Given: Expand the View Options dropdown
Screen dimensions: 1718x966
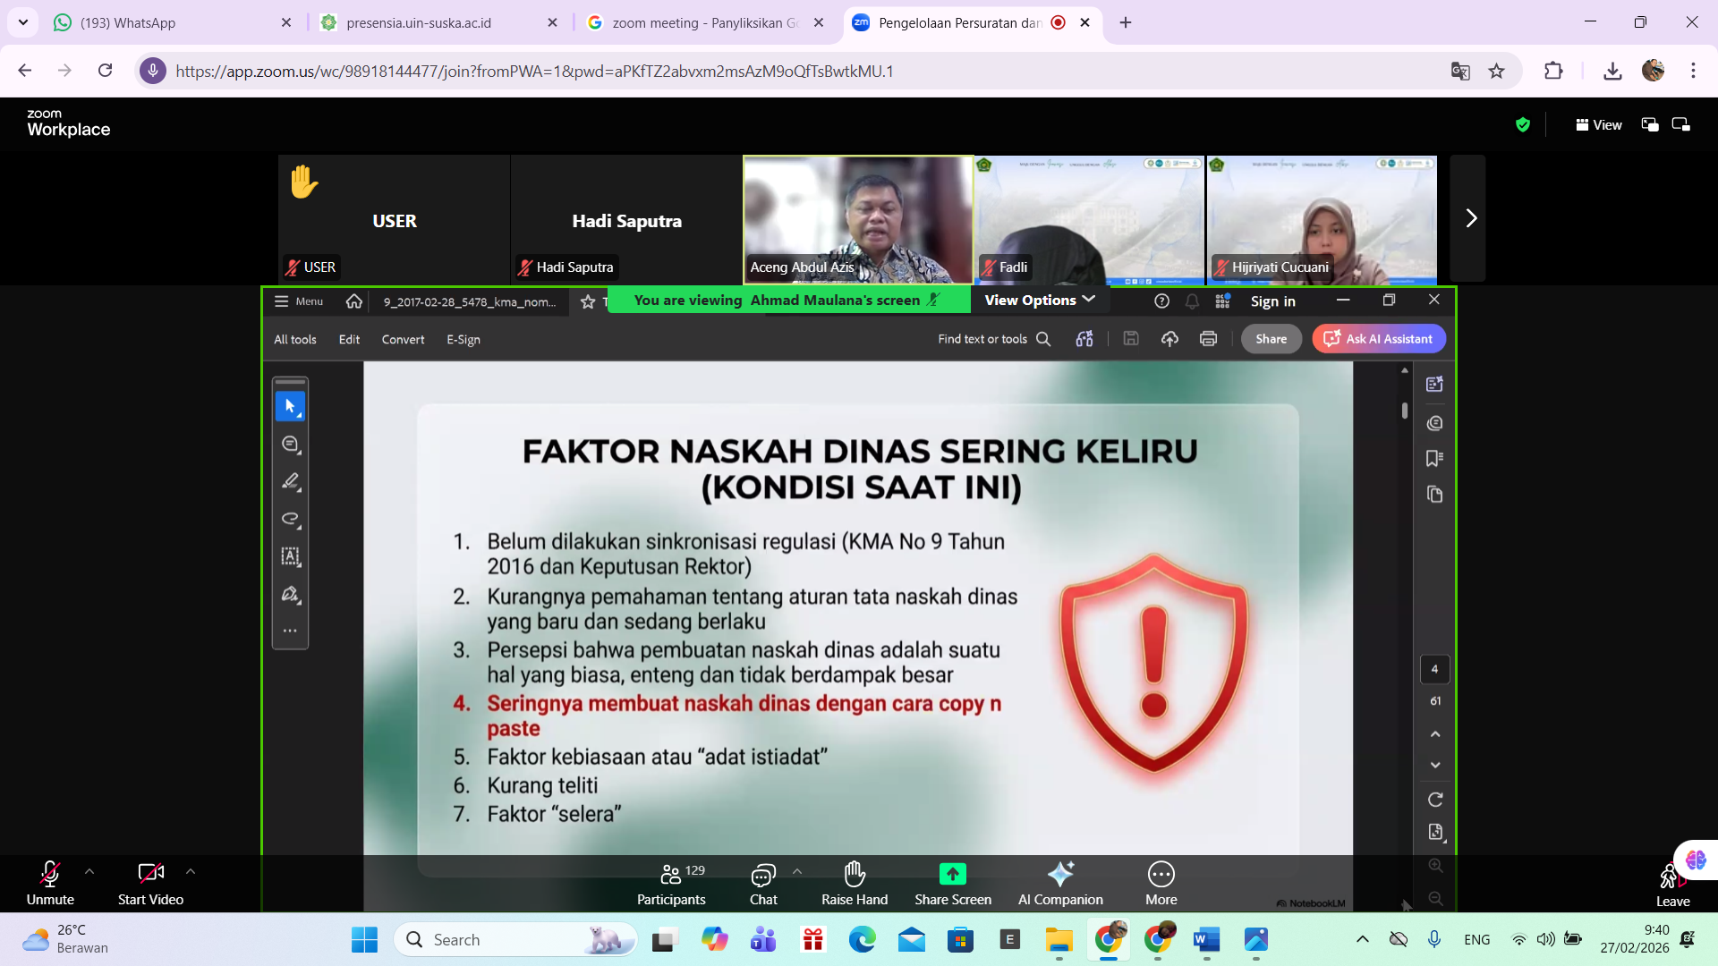Looking at the screenshot, I should tap(1040, 301).
